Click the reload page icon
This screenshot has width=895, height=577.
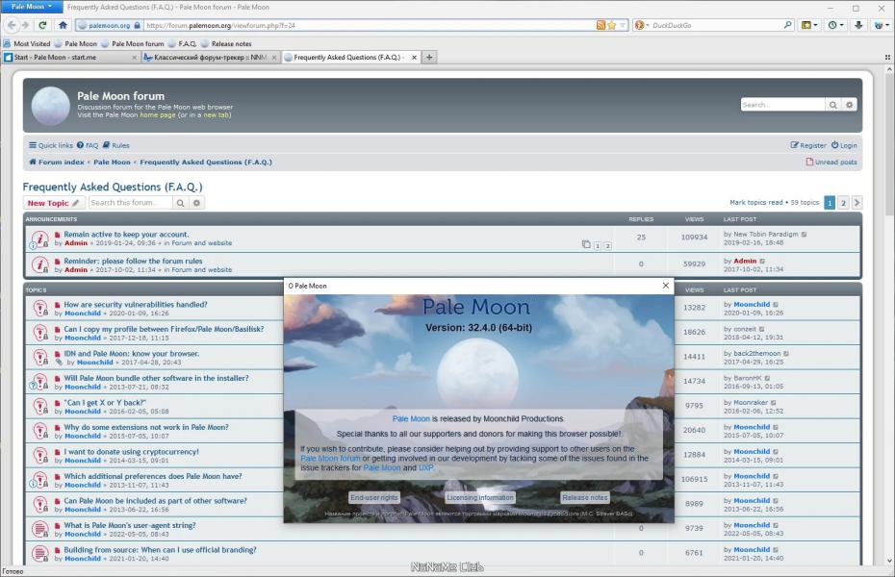(42, 25)
